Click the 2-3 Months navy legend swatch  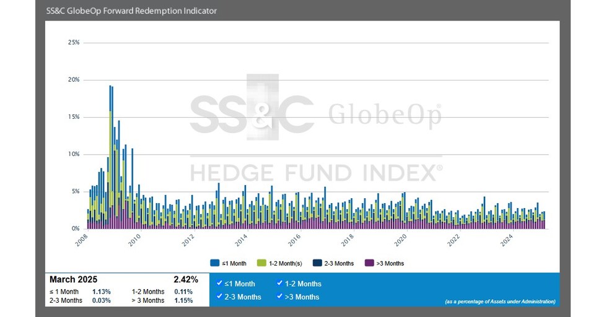317,263
